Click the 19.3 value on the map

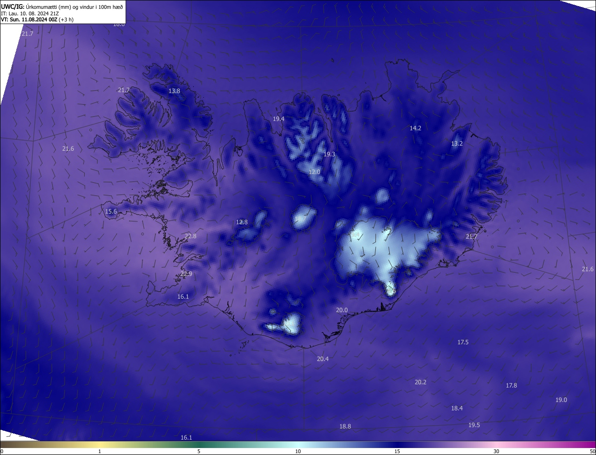[329, 154]
